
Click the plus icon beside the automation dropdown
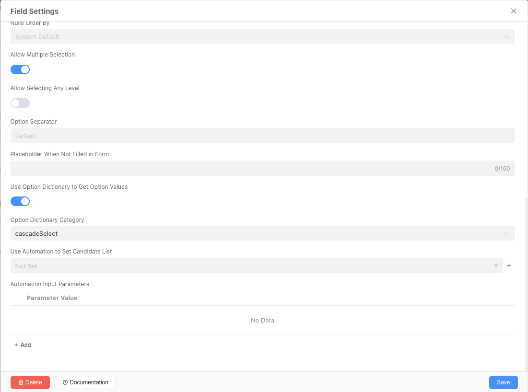point(509,265)
